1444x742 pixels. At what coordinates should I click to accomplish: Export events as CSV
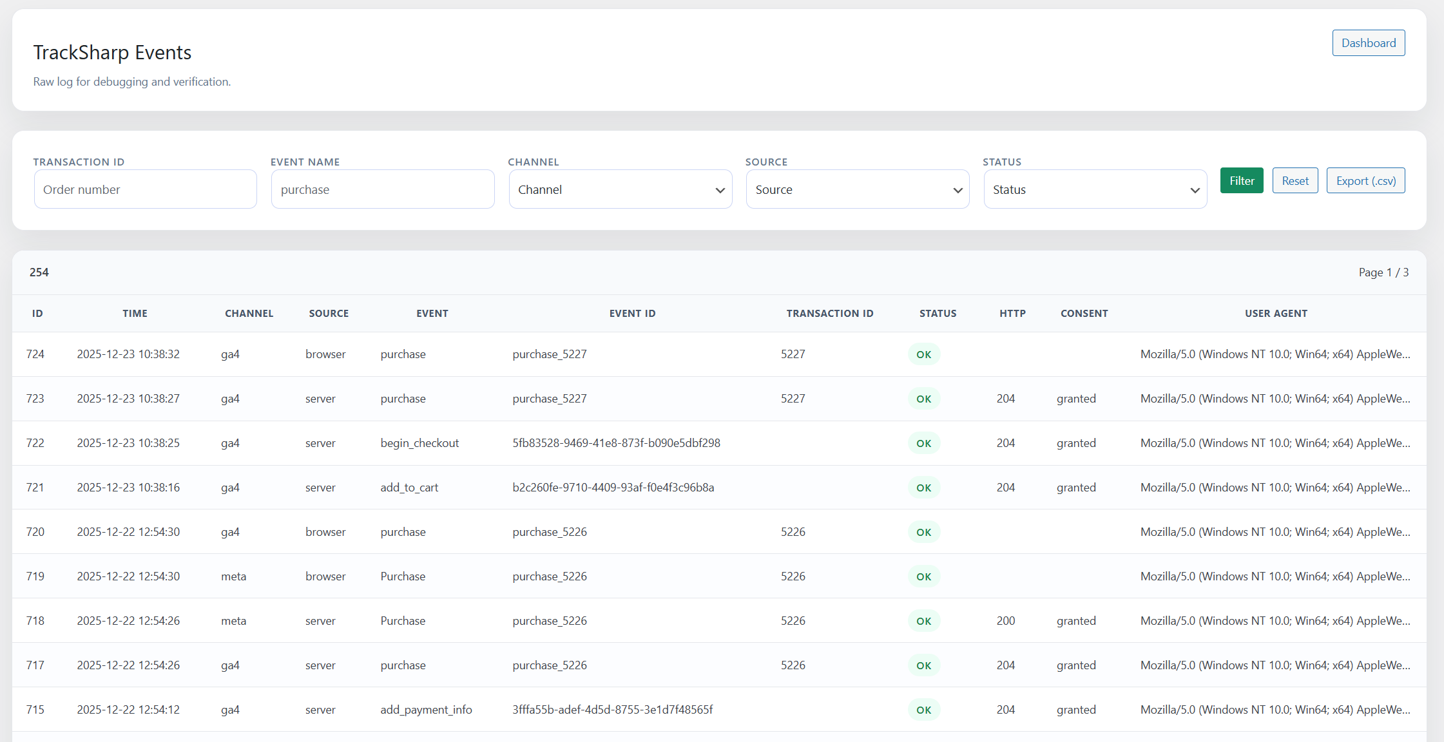click(1365, 180)
